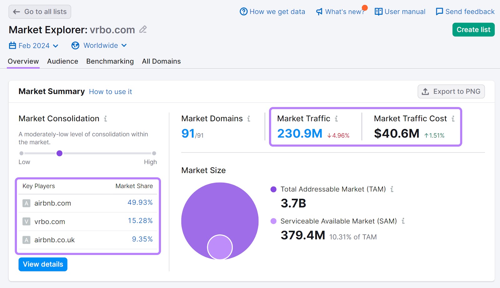
Task: Switch to the Audience tab
Action: point(62,61)
